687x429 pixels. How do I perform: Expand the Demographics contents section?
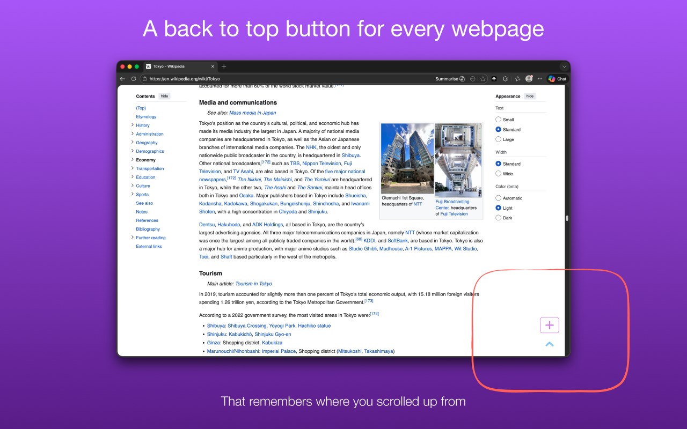pos(132,151)
